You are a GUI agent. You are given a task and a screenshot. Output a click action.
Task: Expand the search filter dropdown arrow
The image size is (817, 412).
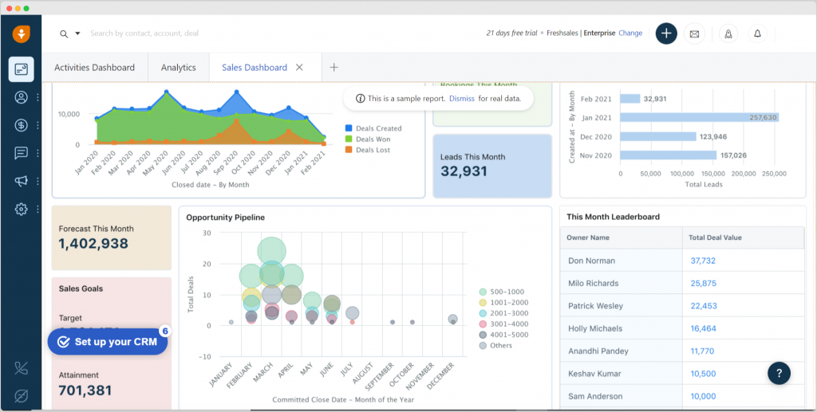[x=77, y=33]
